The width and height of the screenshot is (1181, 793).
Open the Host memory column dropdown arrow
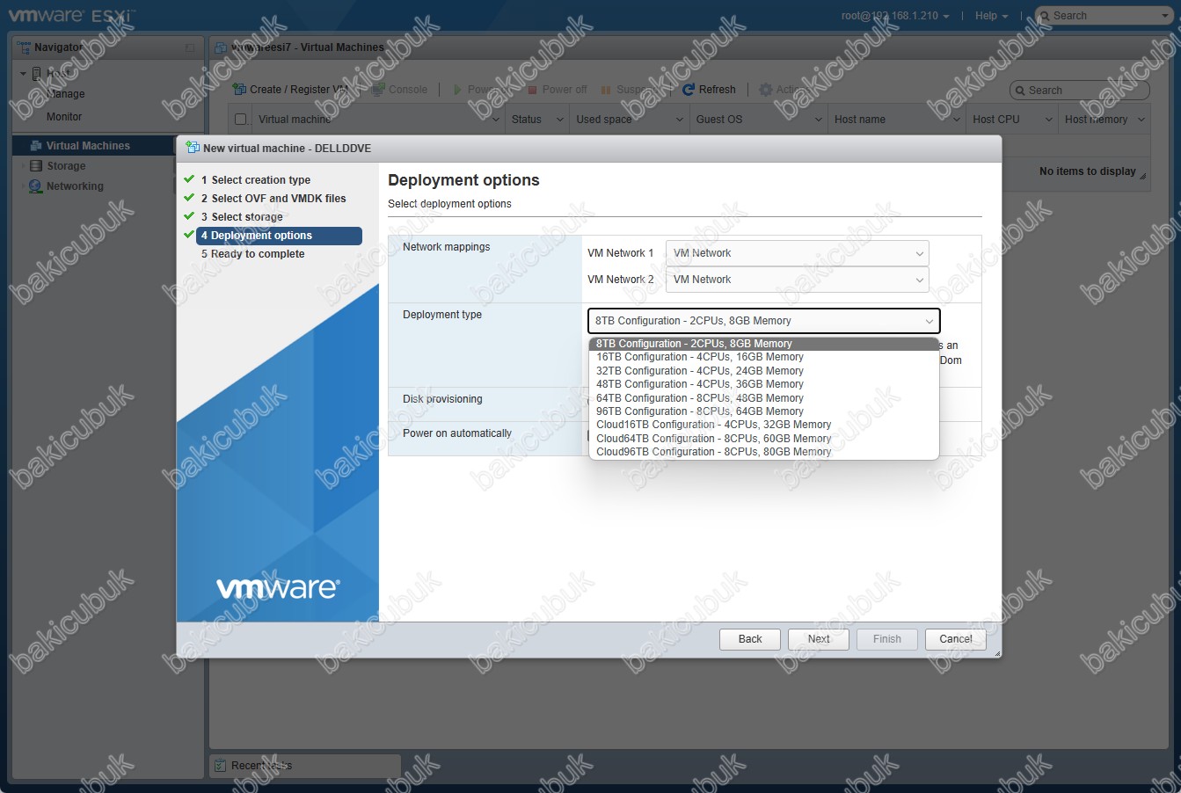(x=1141, y=120)
